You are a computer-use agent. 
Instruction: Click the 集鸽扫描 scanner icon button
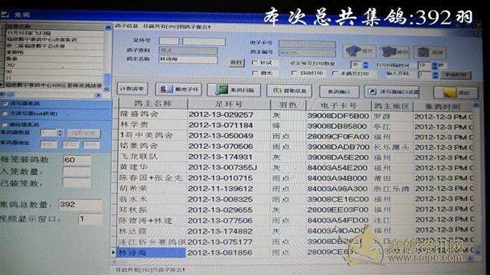tap(234, 90)
